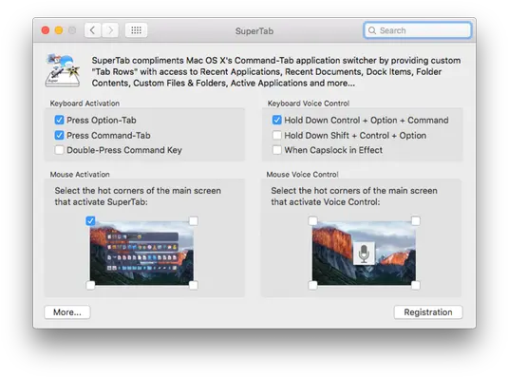Click the SuperTab window title
Screen dimensions: 508x377
[x=254, y=30]
